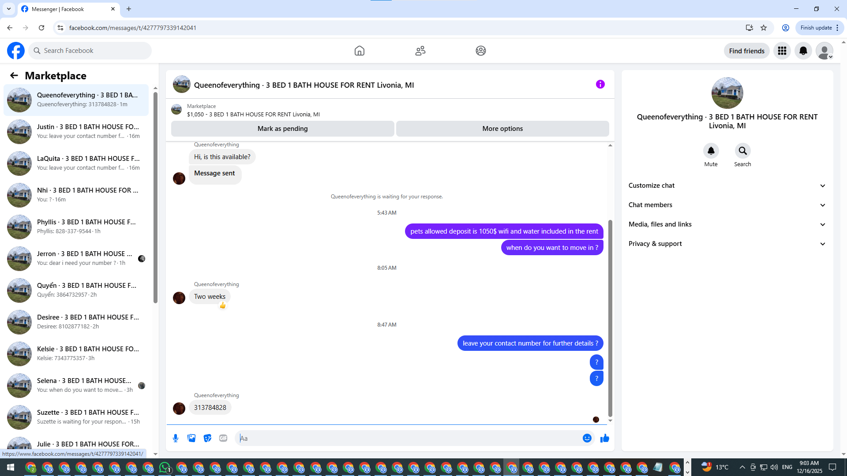Click Mark as pending button
This screenshot has height=476, width=847.
tap(283, 129)
